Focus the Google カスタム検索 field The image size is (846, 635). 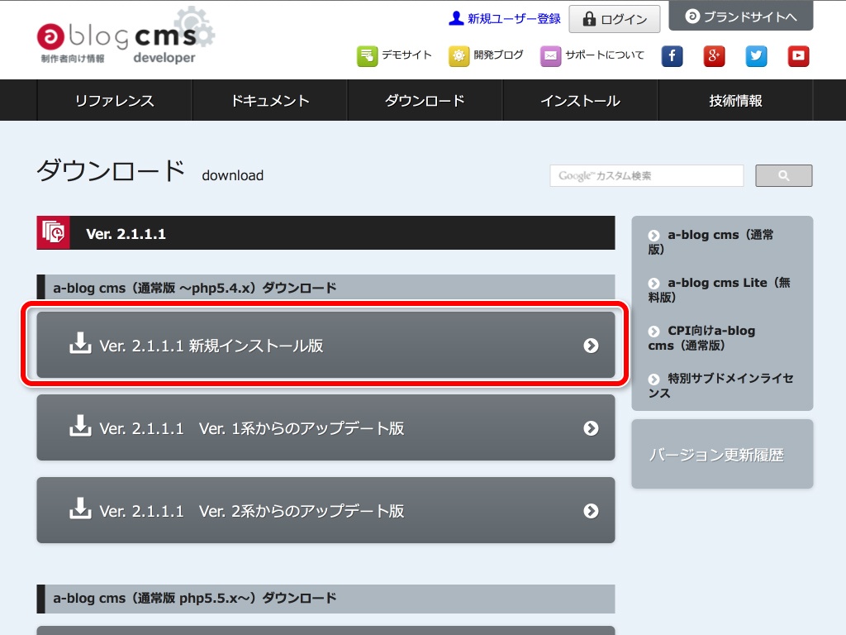click(x=646, y=175)
